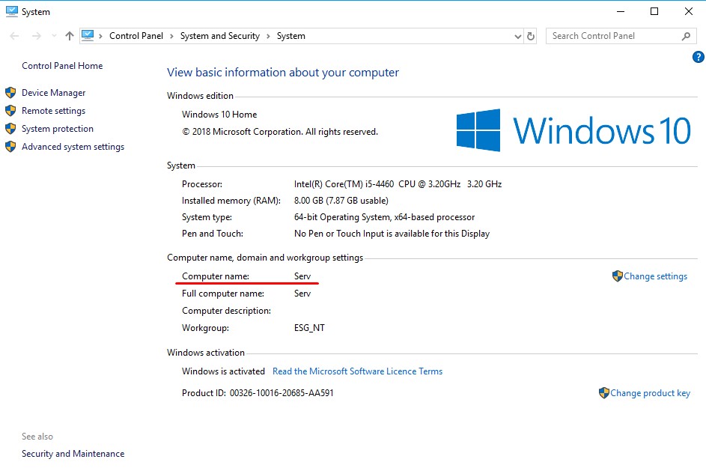Viewport: 706px width, 474px height.
Task: Open Remote settings
Action: [x=53, y=111]
